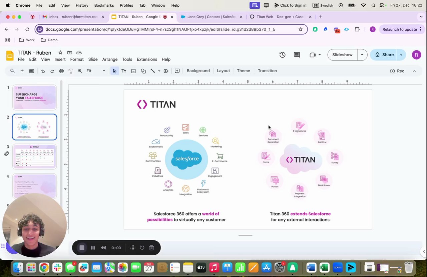
Task: Start a video call with camera icon
Action: pyautogui.click(x=313, y=55)
